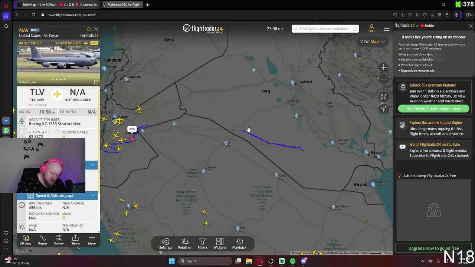Click Try free for 7 days button
The image size is (475, 267).
(433, 109)
